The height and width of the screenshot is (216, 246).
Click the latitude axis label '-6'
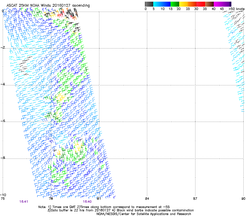pos(3,121)
